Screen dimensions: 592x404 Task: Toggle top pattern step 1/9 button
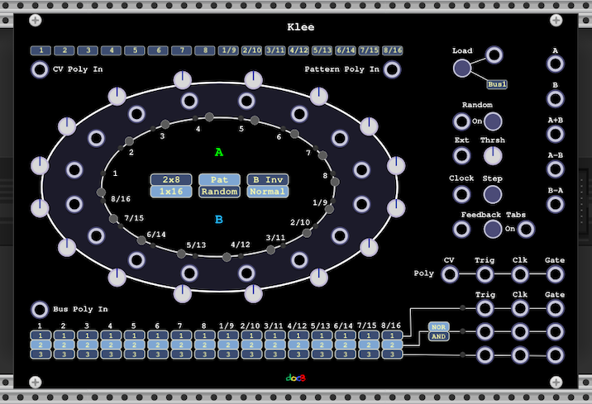(228, 50)
